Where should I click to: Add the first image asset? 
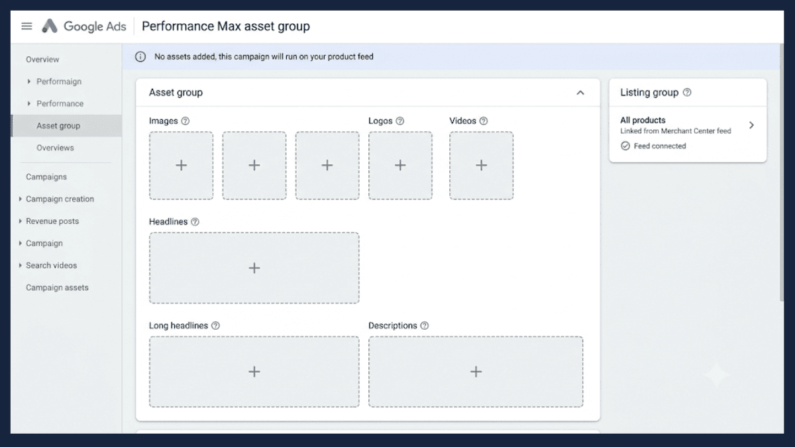tap(182, 166)
